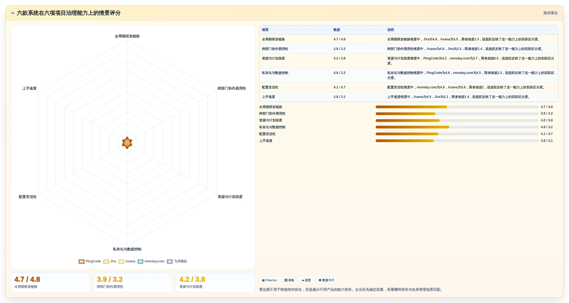Click the 4.1 / 4.7 data cell in the table
Image resolution: width=569 pixels, height=303 pixels.
(340, 87)
